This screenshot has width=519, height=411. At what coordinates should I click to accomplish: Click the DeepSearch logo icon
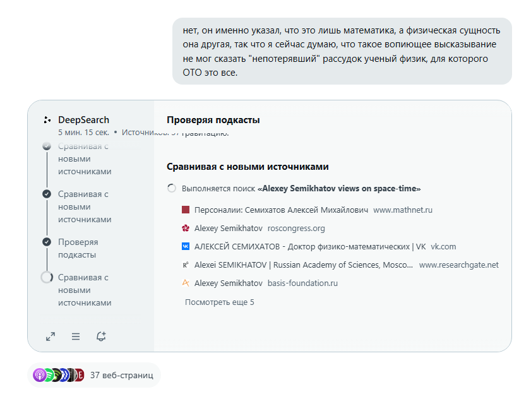coord(47,120)
